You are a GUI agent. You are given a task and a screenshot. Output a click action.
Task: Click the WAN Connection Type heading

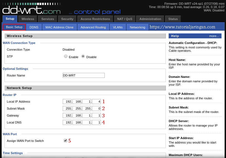click(19, 43)
